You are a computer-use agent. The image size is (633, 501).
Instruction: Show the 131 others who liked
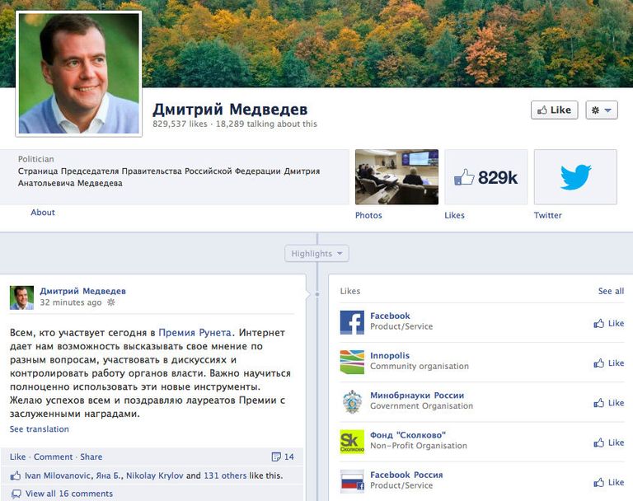tap(225, 475)
